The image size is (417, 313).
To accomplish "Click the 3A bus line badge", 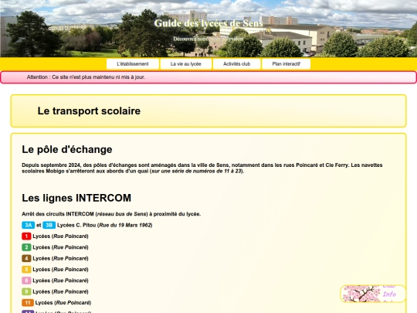I will pos(29,225).
